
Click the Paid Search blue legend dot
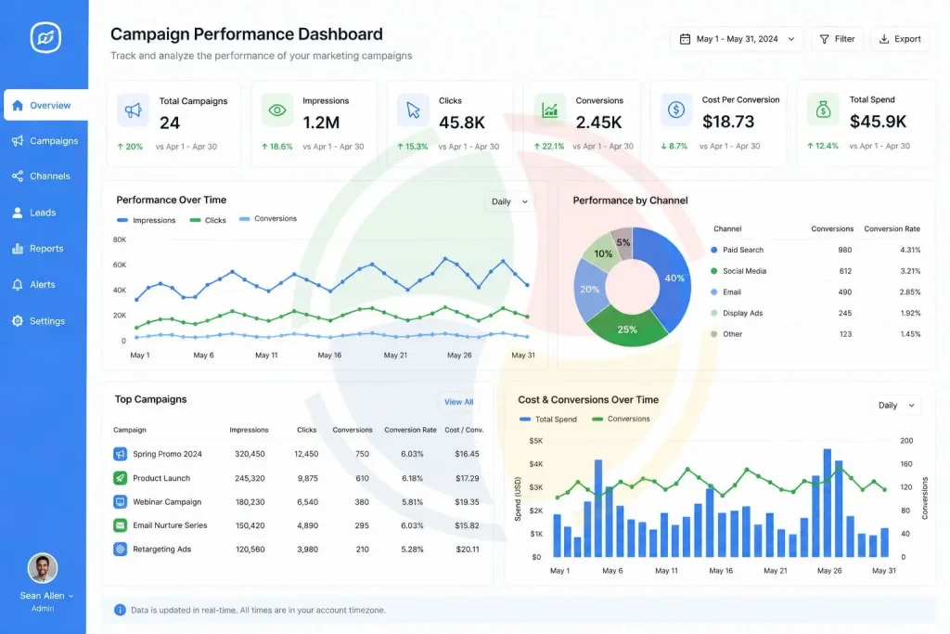pyautogui.click(x=713, y=250)
